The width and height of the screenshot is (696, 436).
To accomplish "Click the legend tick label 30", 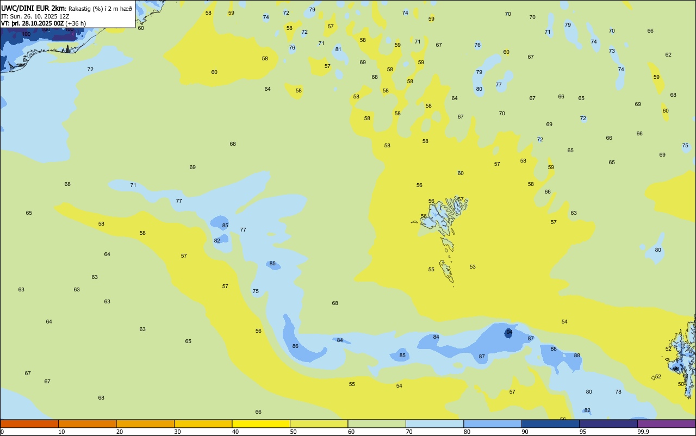I will pos(177,432).
